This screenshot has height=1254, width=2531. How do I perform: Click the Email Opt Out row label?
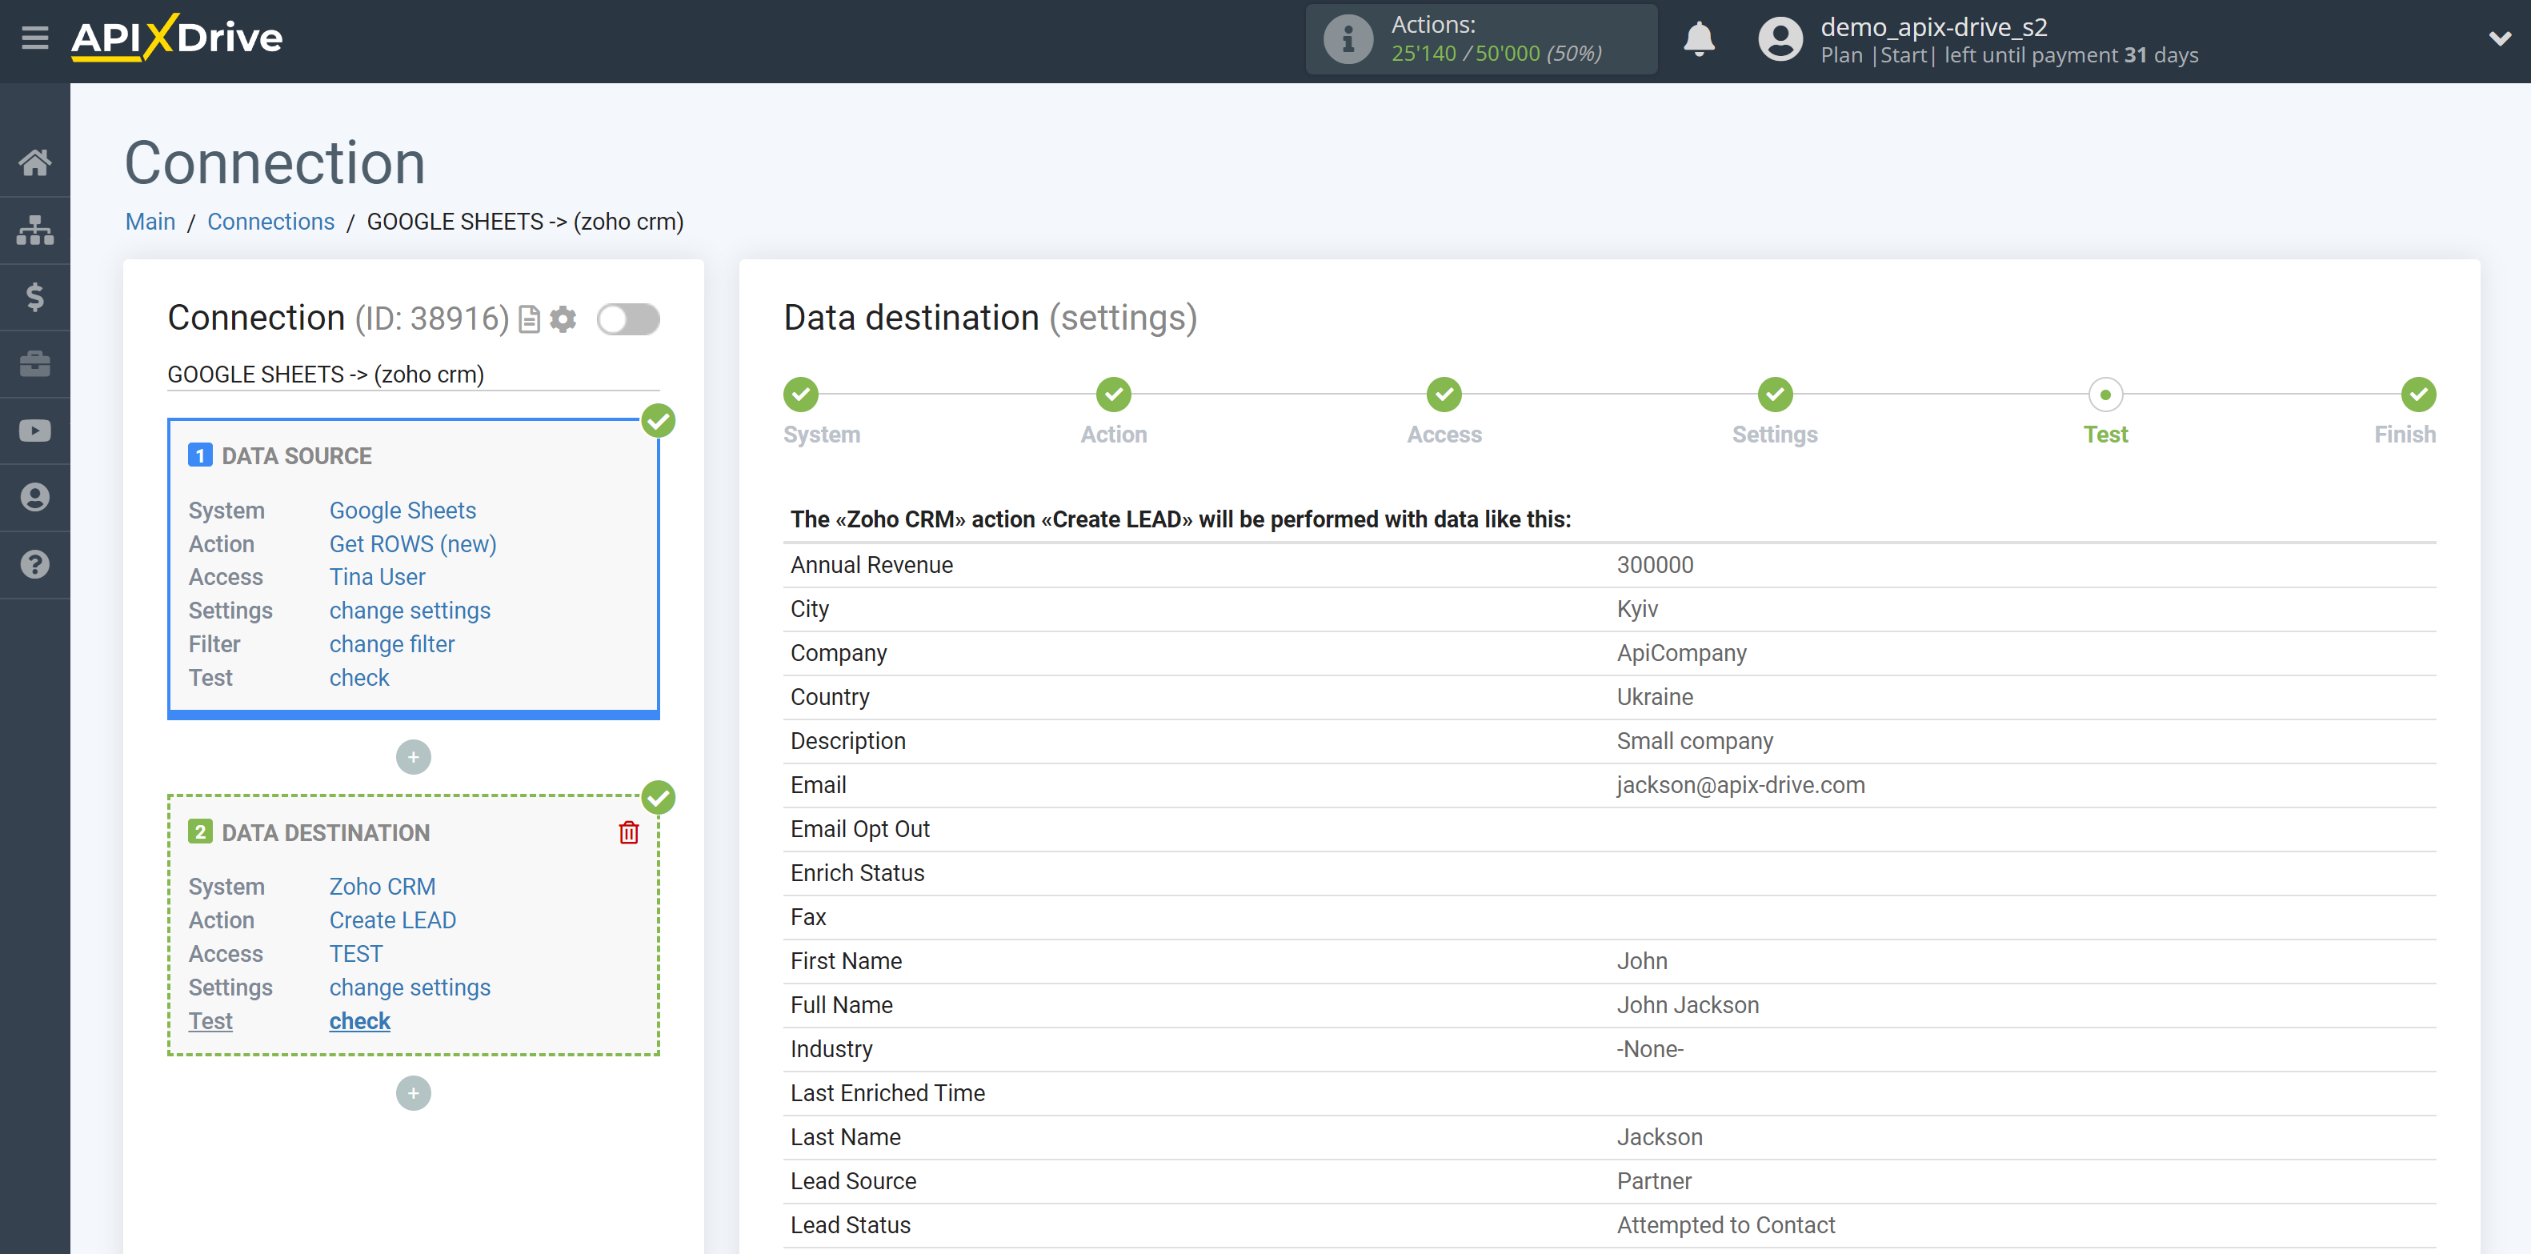point(859,829)
